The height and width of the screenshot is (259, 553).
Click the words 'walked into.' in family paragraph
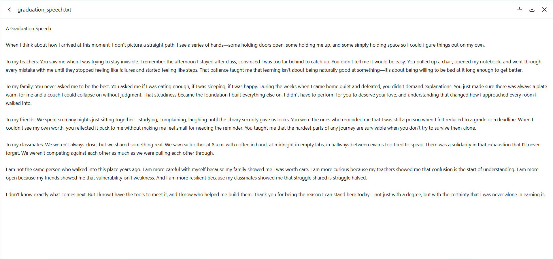coord(19,103)
